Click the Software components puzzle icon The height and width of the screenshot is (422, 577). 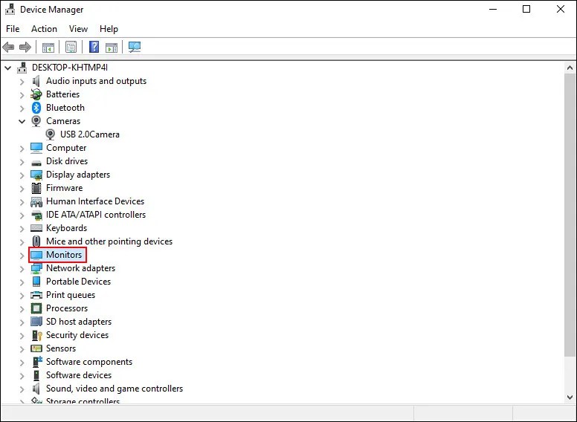(x=36, y=362)
